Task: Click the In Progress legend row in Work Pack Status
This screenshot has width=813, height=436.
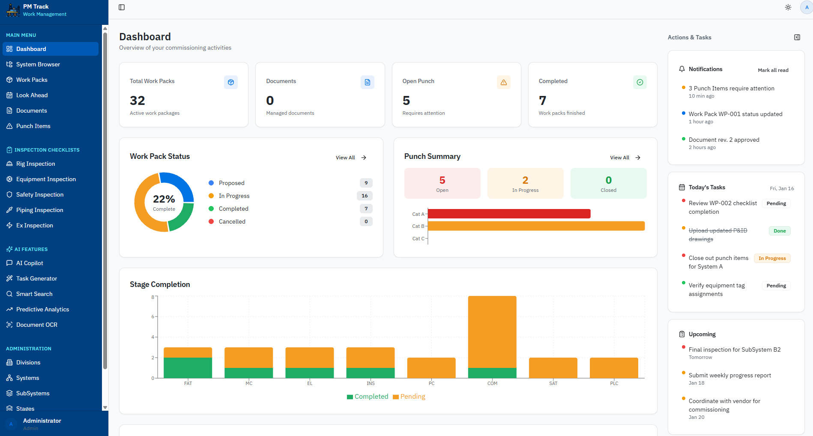Action: click(x=290, y=196)
